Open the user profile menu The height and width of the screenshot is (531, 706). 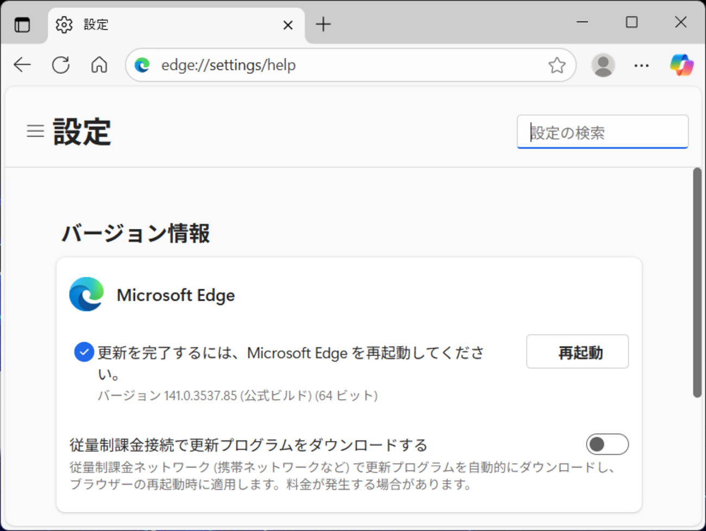[x=603, y=65]
